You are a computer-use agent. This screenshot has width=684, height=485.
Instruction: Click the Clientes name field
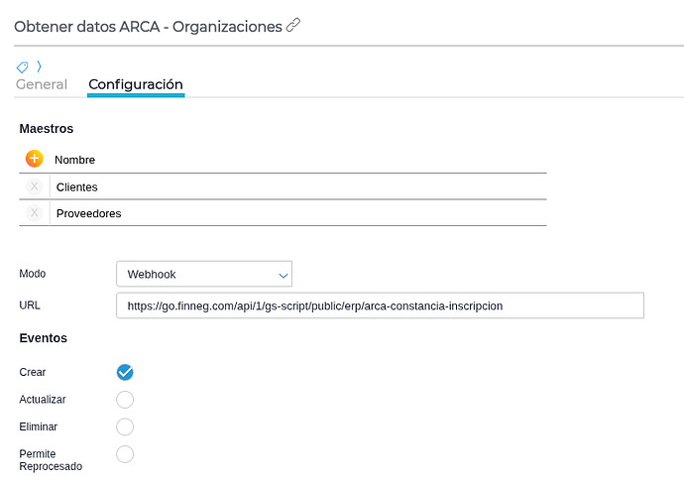tap(297, 186)
